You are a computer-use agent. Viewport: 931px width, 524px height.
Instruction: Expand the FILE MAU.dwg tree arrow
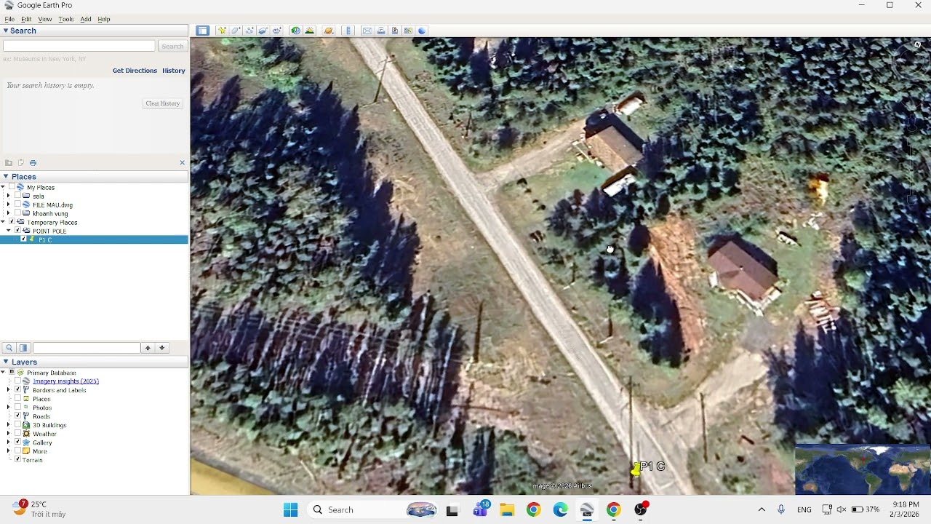(x=9, y=205)
